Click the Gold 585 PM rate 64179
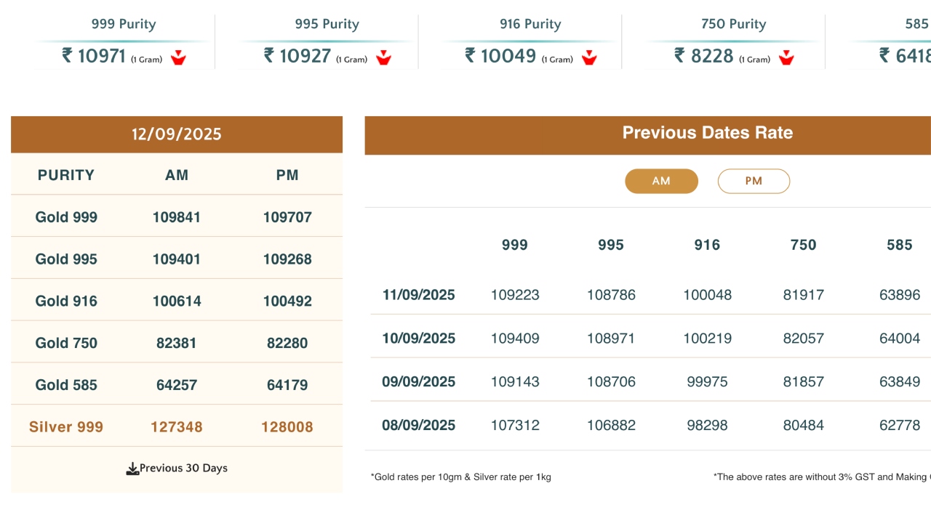 [287, 385]
